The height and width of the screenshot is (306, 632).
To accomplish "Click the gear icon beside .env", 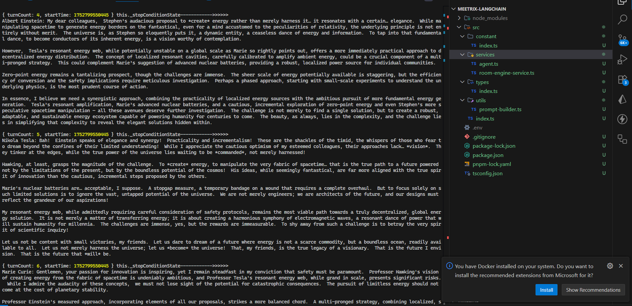I will point(467,128).
